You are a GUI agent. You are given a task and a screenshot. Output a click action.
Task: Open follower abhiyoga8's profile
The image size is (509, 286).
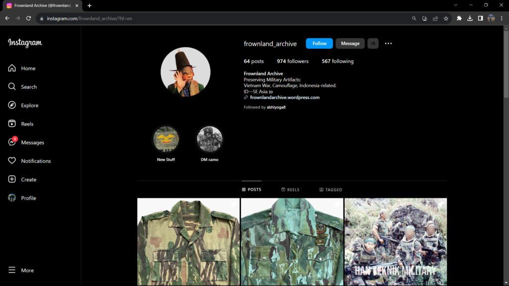click(276, 107)
